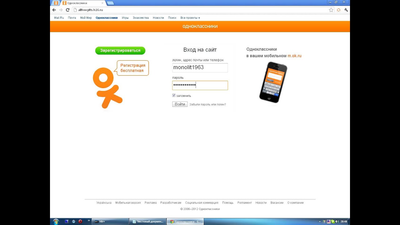This screenshot has width=400, height=225.
Task: Click the taskbar clock showing 20:48
Action: tap(344, 222)
